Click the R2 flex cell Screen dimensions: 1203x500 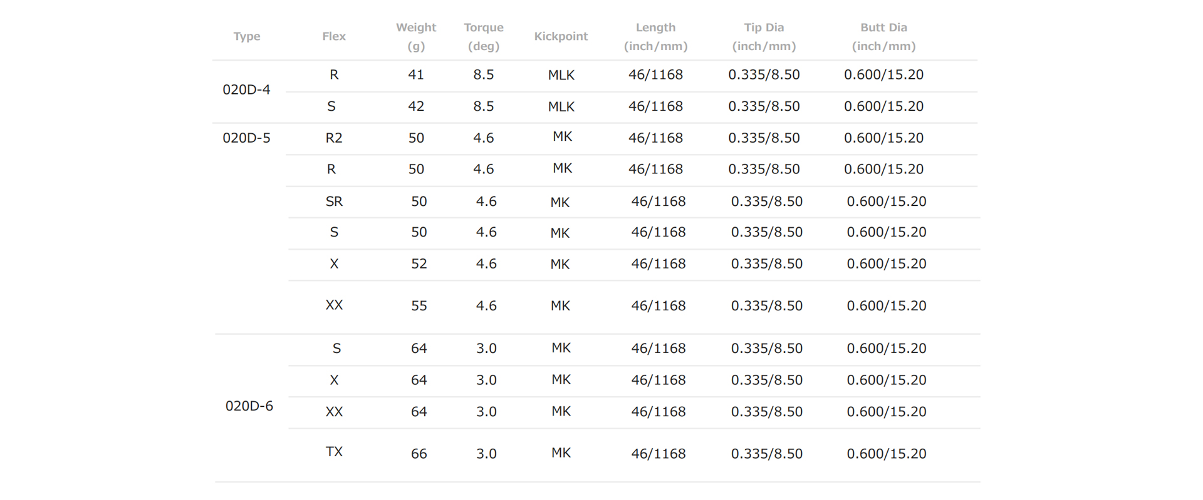(x=333, y=138)
